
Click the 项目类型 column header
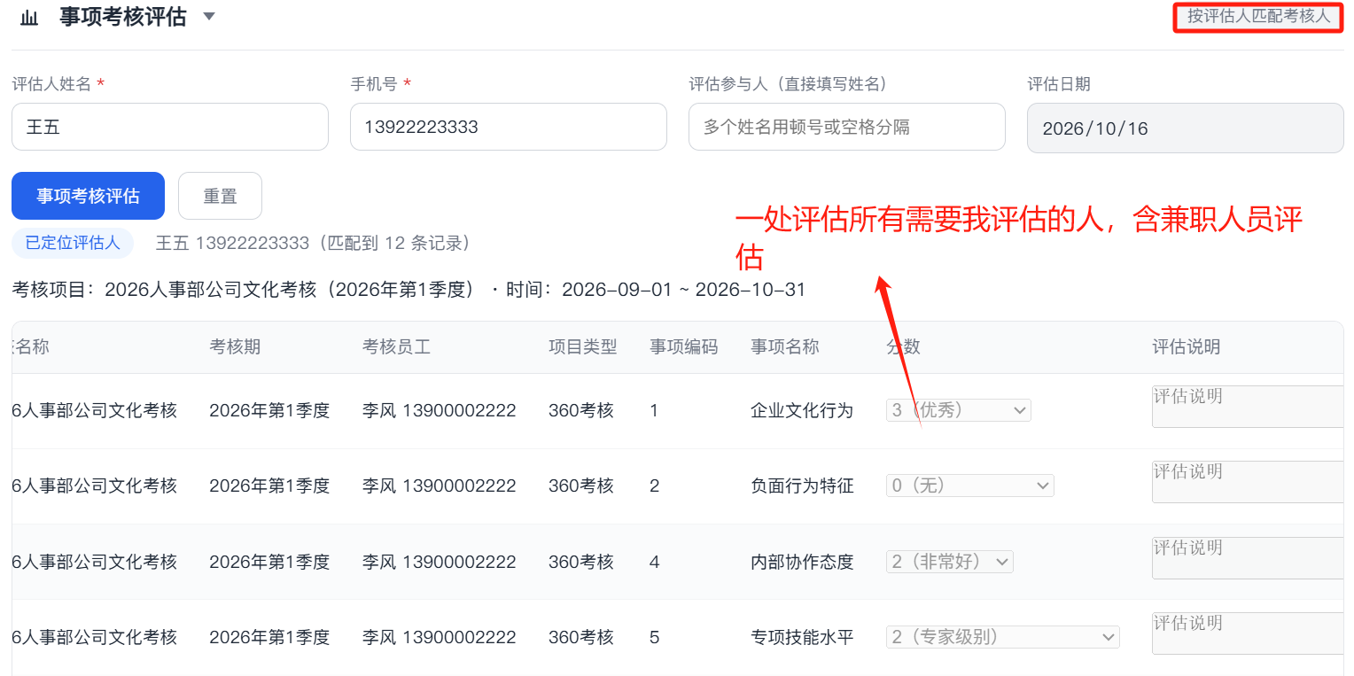(582, 347)
